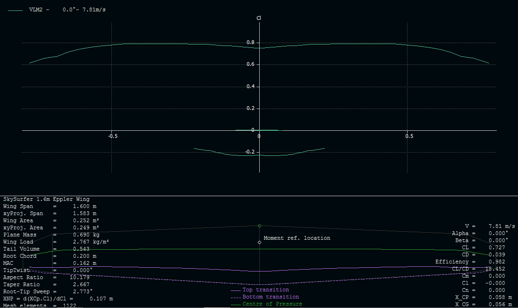Click the dashed Bottom transition legend line sample
Screen dimensions: 518x308
point(236,297)
